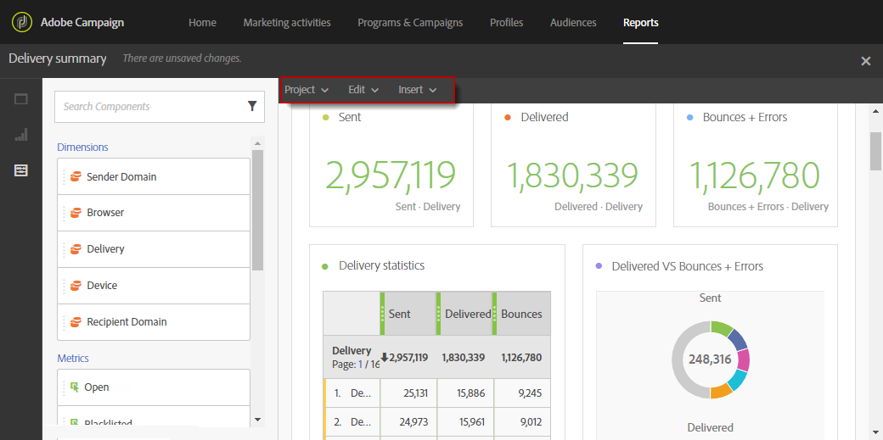Click the green dot beside Sent panel
Image resolution: width=883 pixels, height=440 pixels.
click(x=326, y=118)
